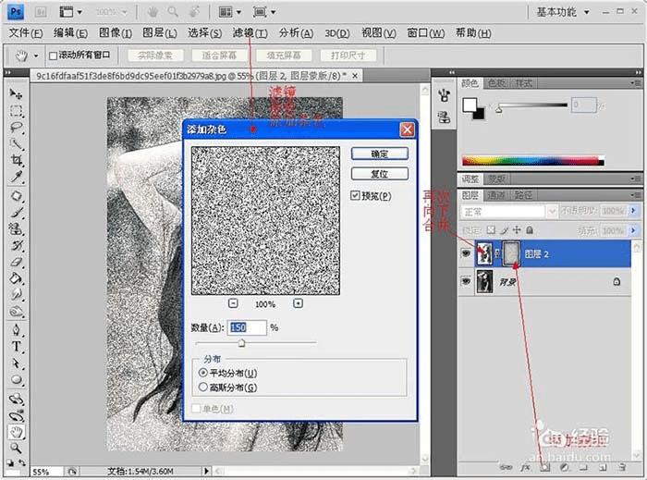Select the Rectangular Marquee tool

point(16,111)
